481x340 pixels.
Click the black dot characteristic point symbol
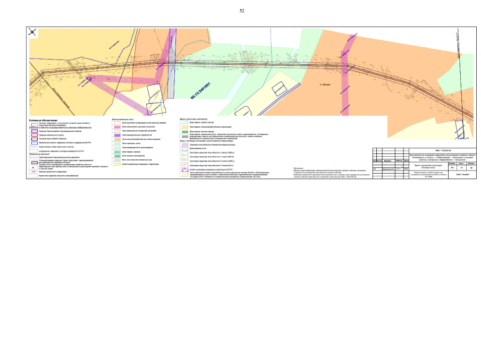[x=34, y=167]
